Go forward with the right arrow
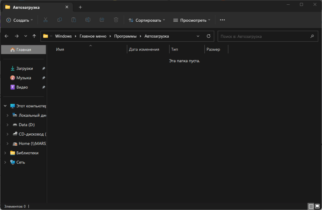 17,36
